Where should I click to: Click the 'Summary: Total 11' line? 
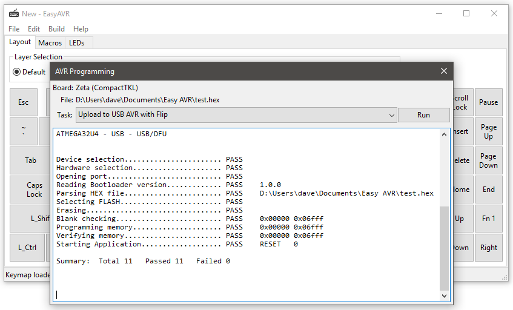click(143, 261)
